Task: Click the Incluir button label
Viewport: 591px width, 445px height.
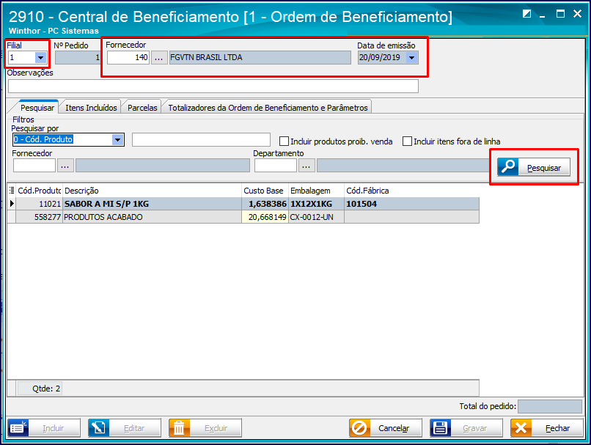Action: [x=53, y=428]
